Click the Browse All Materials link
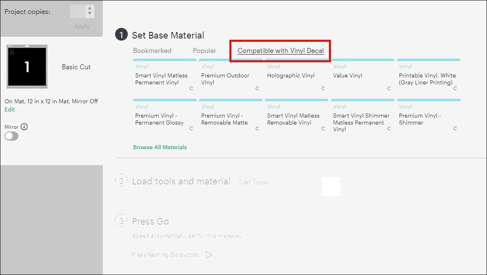The image size is (487, 275). click(x=160, y=147)
